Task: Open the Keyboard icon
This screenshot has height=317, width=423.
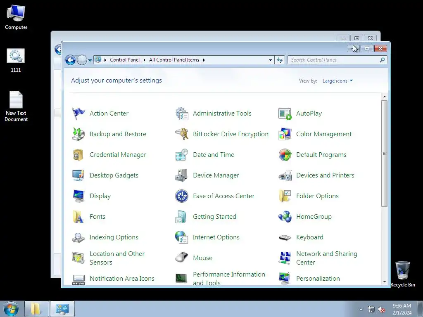Action: (x=285, y=237)
